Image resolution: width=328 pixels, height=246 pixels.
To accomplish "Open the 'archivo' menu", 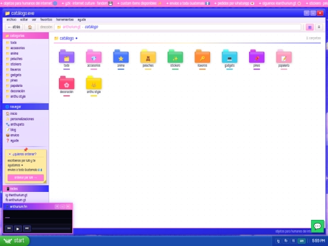I will [x=12, y=19].
